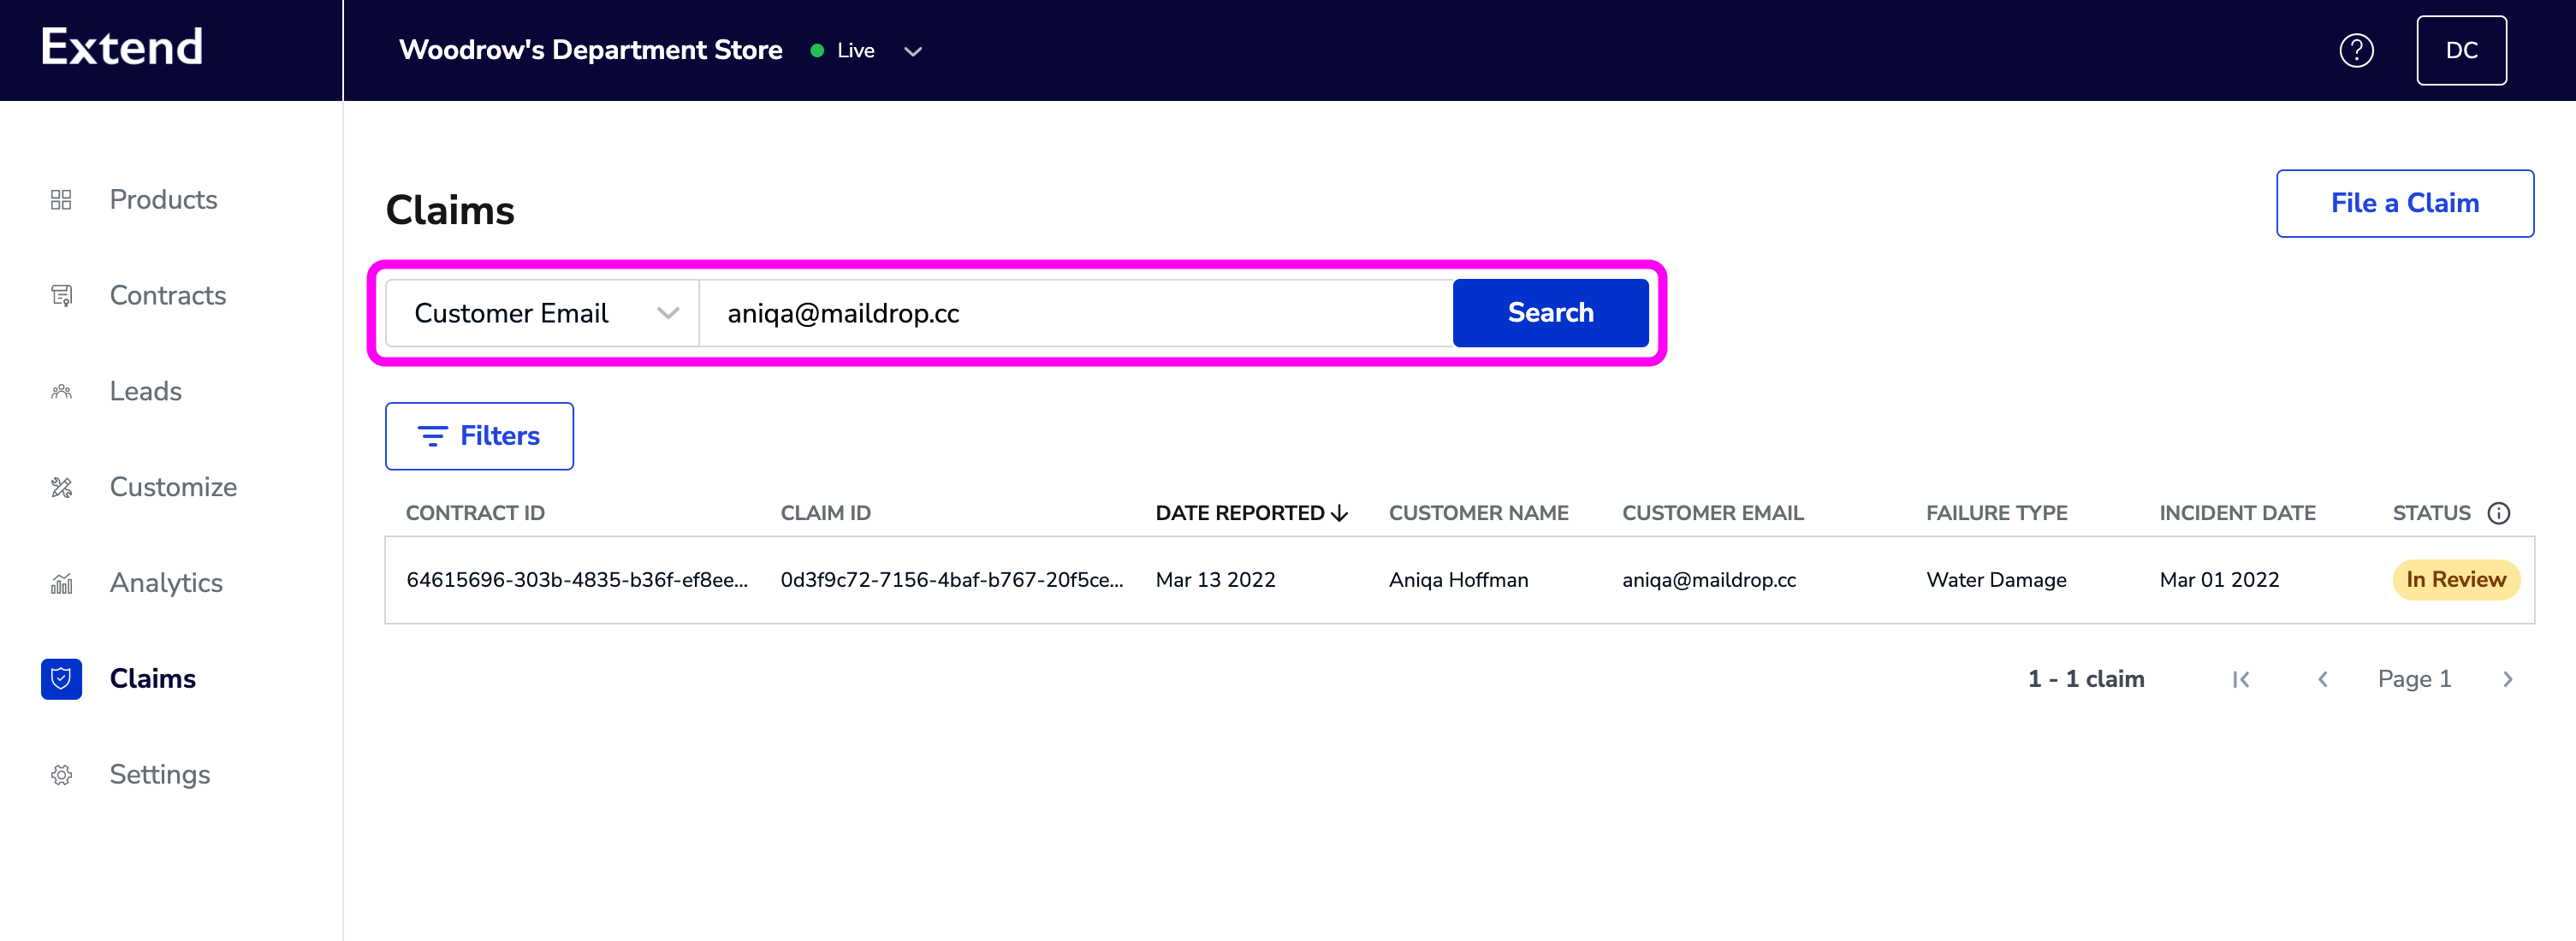Click the Date Reported sort arrow

point(1340,513)
